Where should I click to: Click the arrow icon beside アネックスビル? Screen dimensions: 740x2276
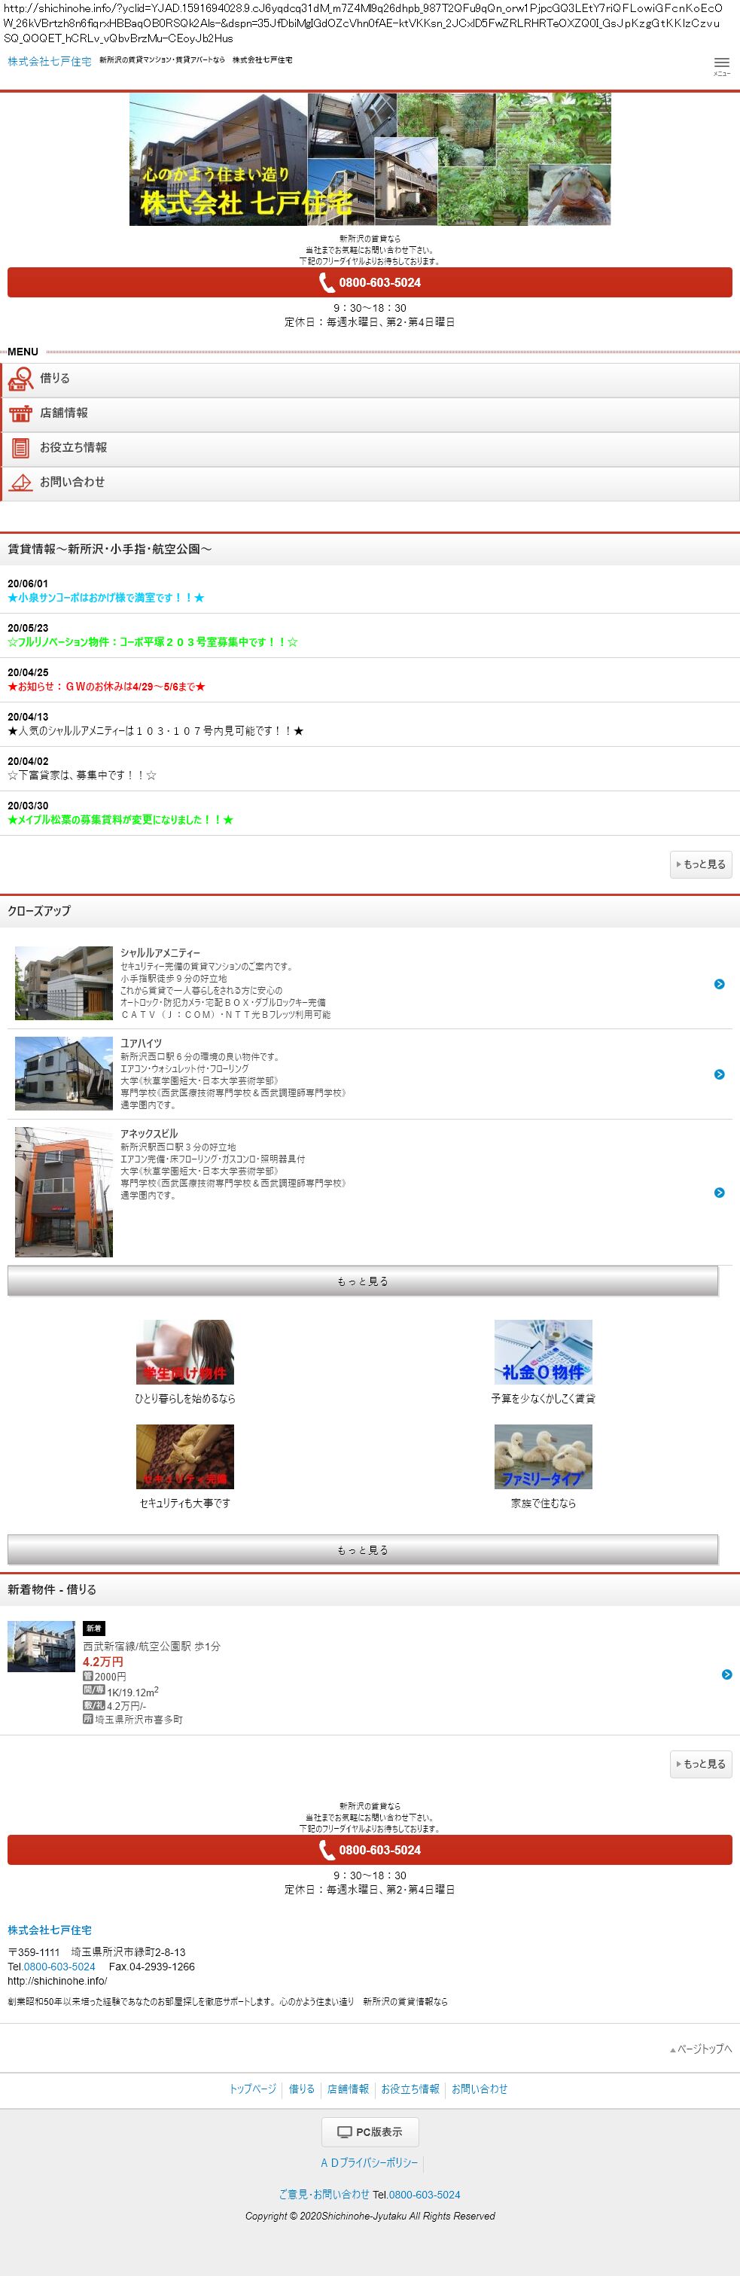(719, 1193)
